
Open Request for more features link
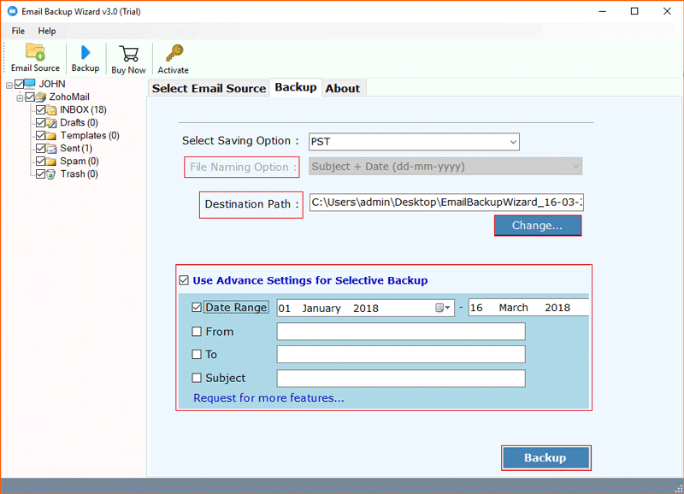(x=268, y=397)
